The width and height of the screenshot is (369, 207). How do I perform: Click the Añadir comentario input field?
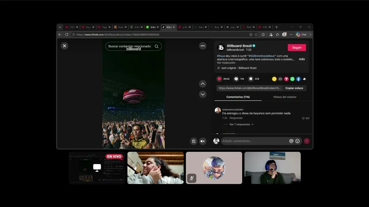(x=255, y=141)
